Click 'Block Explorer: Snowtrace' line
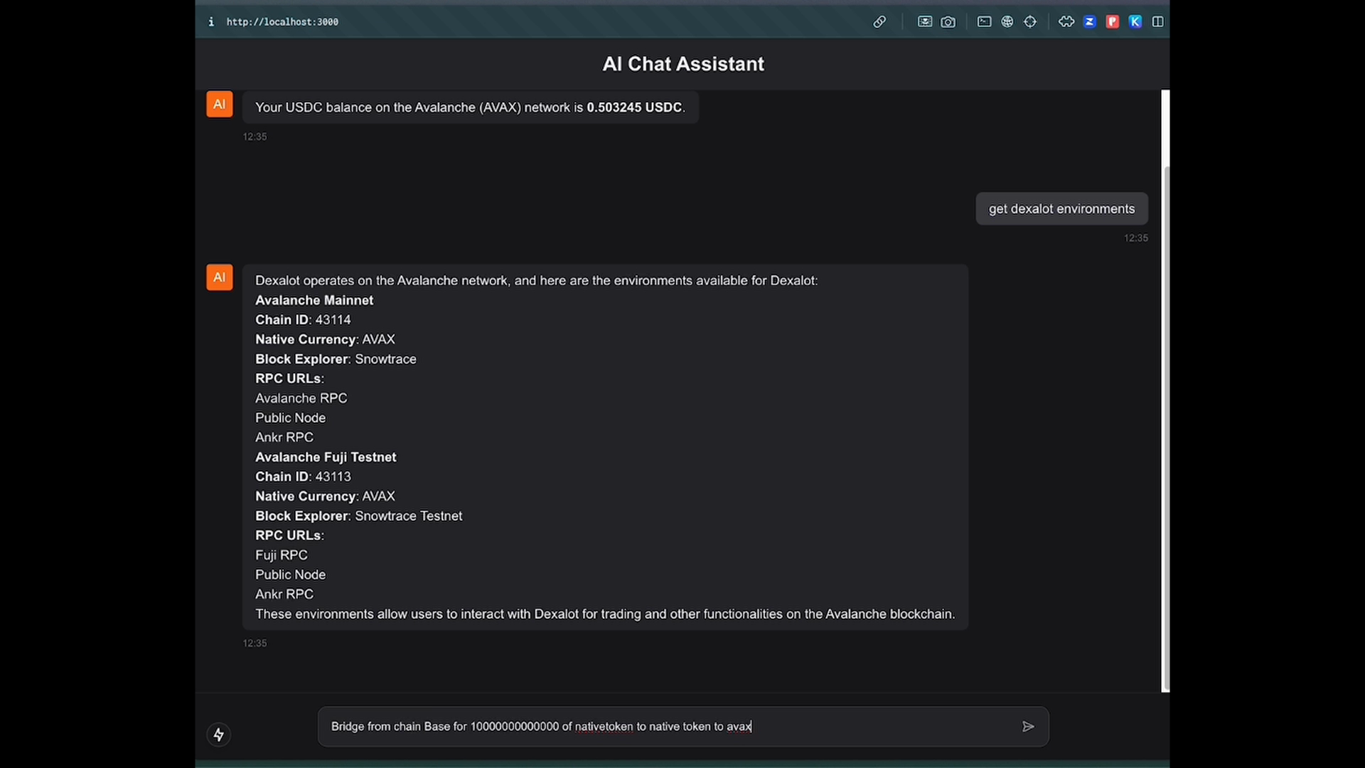 pyautogui.click(x=336, y=359)
